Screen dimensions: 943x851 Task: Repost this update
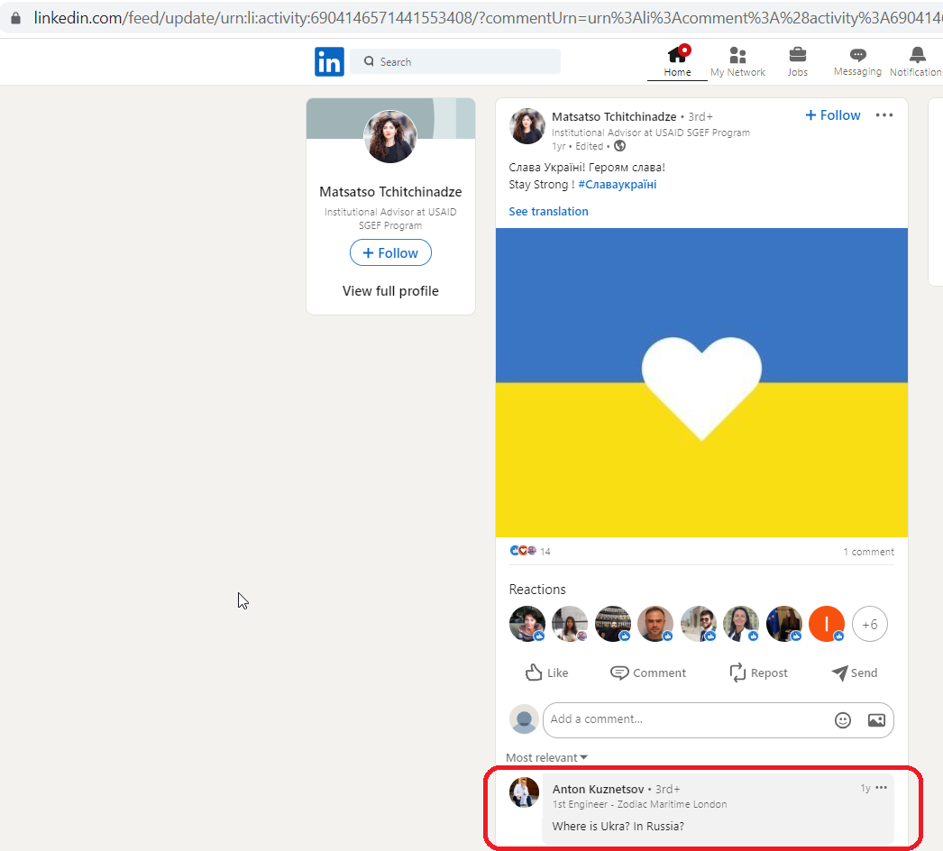pyautogui.click(x=758, y=673)
